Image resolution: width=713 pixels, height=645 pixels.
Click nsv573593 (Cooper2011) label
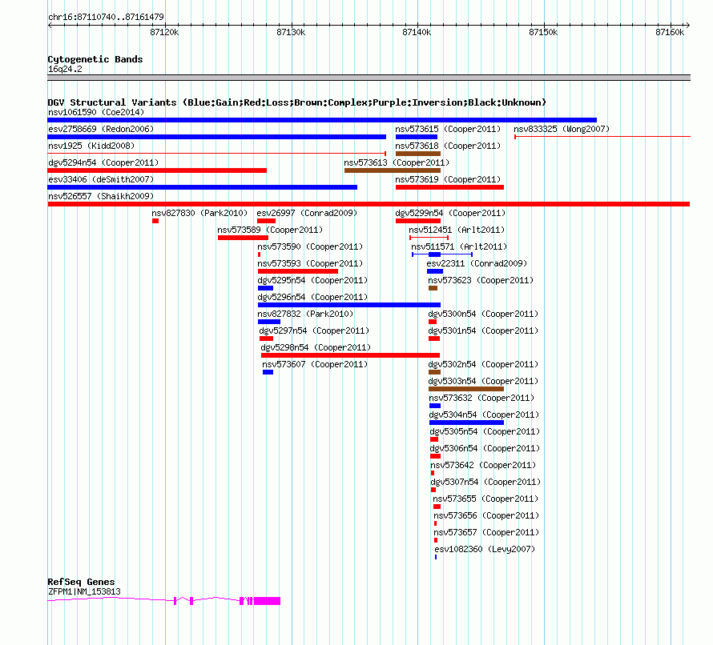click(310, 263)
